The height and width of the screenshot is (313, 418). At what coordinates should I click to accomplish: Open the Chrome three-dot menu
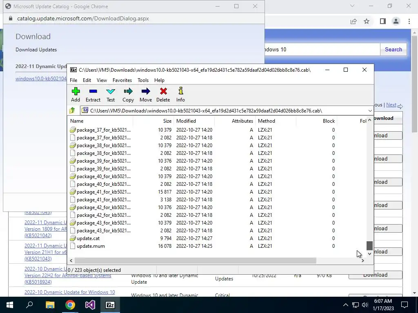tap(409, 21)
